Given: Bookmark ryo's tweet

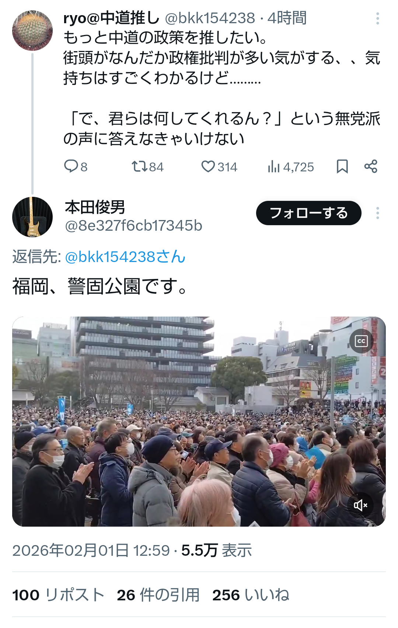Looking at the screenshot, I should [342, 167].
